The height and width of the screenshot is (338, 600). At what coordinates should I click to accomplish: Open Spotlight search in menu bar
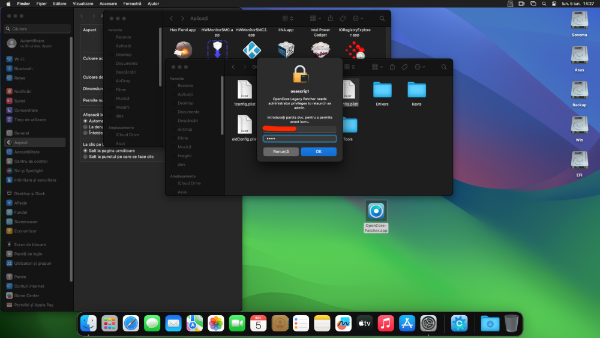pos(544,4)
